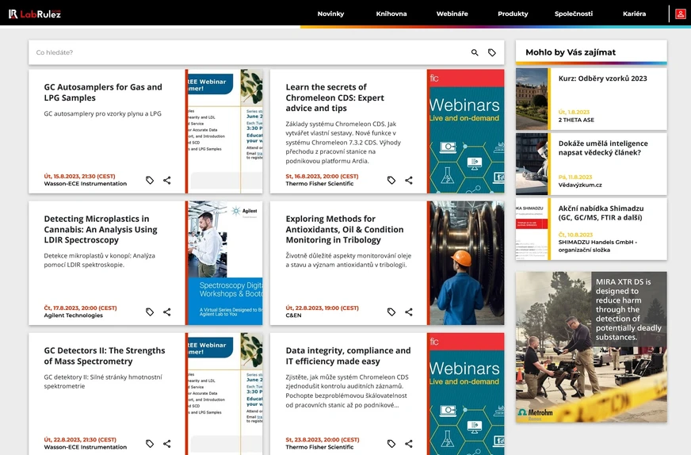Open the Společnosti menu item
Image resolution: width=691 pixels, height=455 pixels.
(x=574, y=13)
